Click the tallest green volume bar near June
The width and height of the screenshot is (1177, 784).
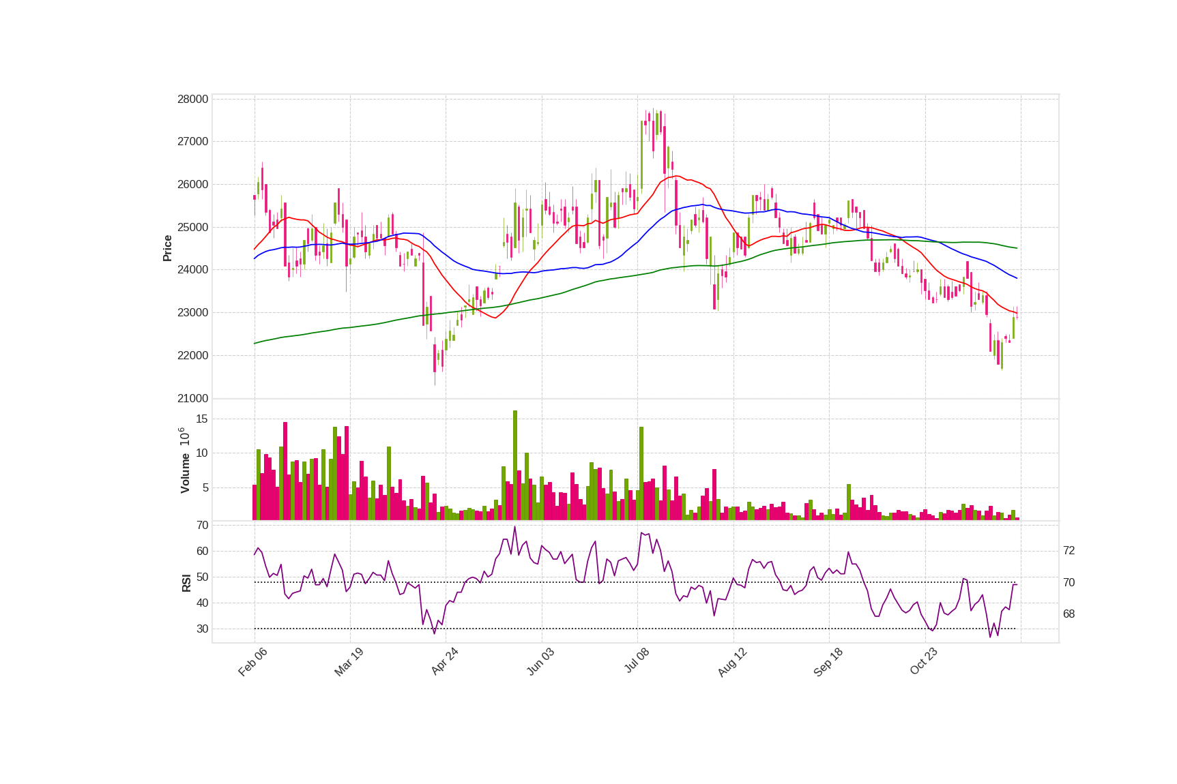point(515,465)
